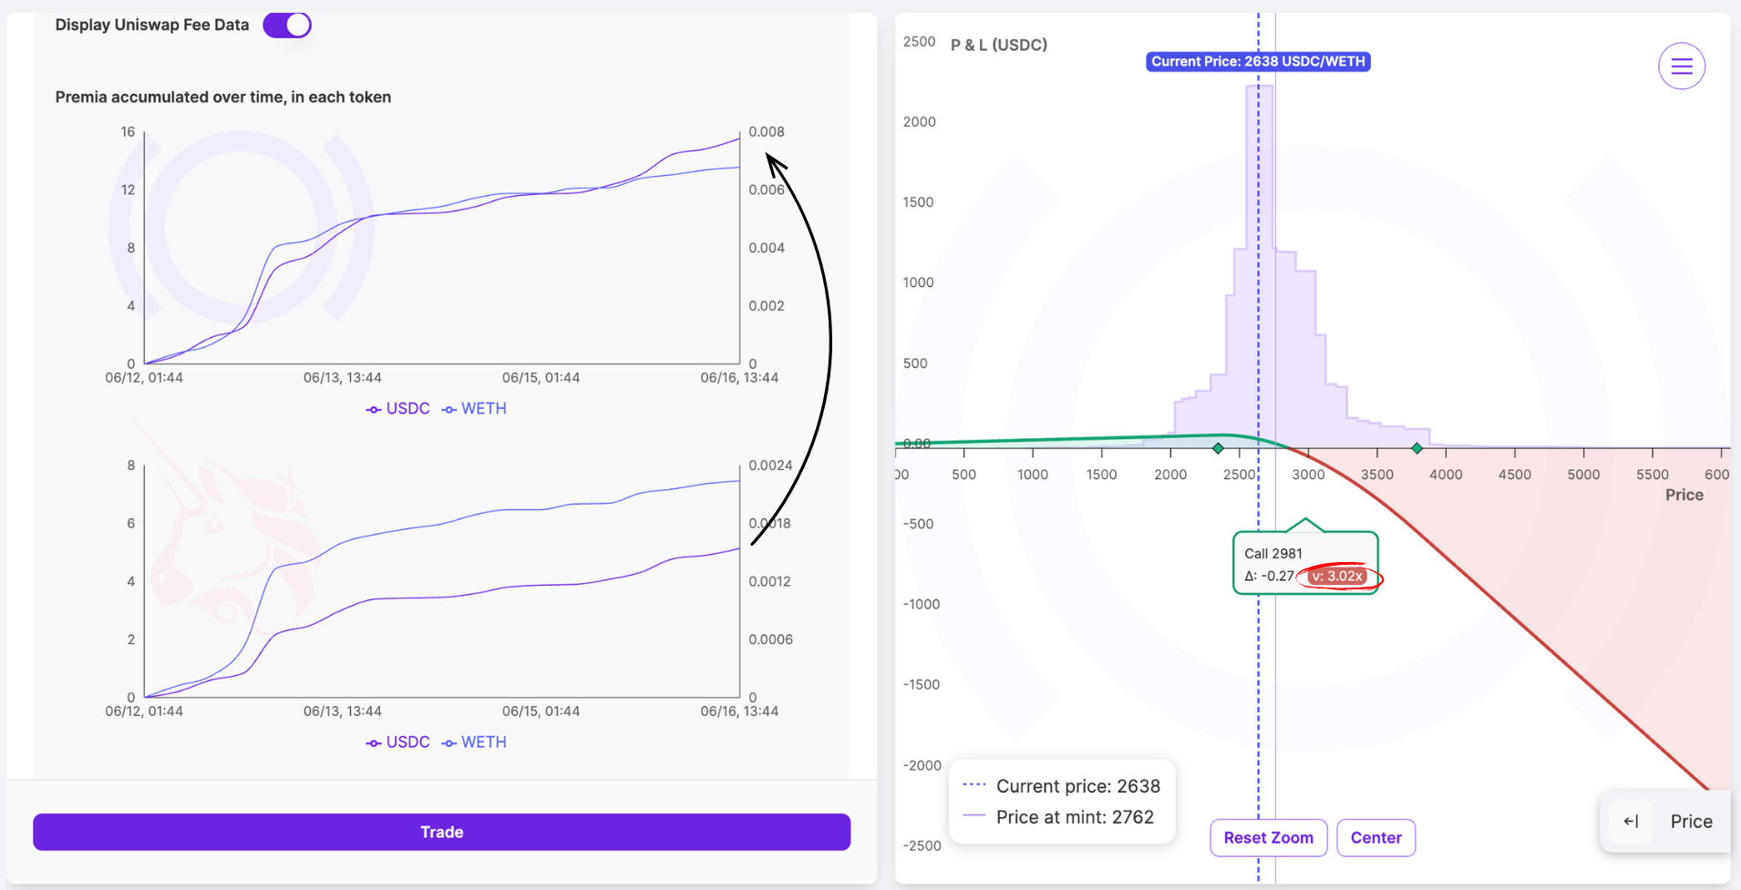Click the Center button

1375,837
